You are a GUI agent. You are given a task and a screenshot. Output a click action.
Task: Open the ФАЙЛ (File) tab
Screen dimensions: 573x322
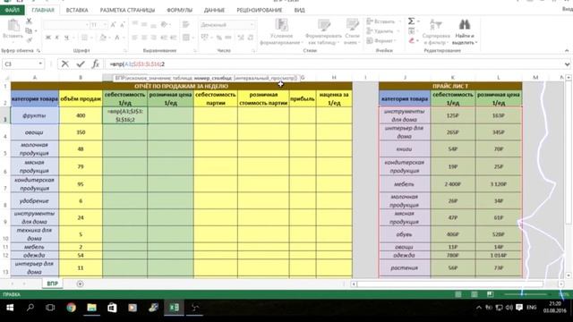pyautogui.click(x=12, y=10)
